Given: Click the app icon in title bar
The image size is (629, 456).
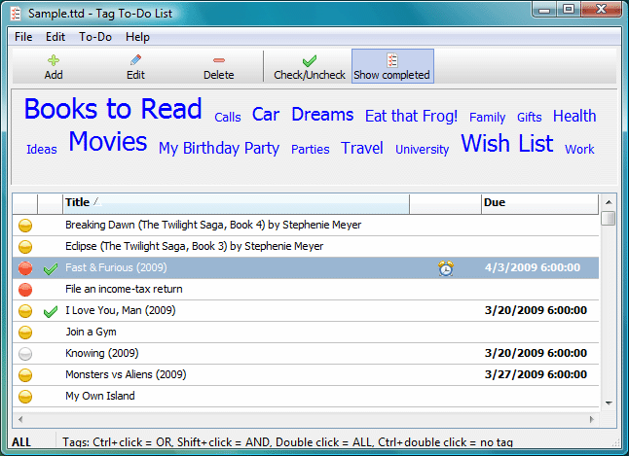Looking at the screenshot, I should (x=16, y=14).
